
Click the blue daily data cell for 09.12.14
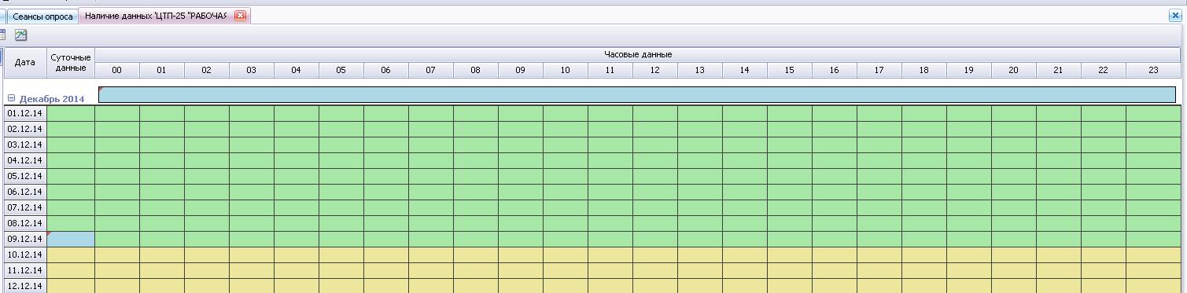[x=71, y=239]
